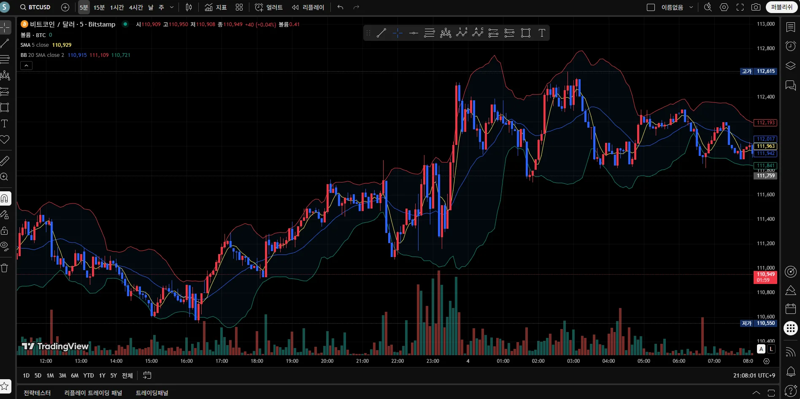Click the trend line icon in floating toolbar
This screenshot has height=399, width=800.
381,33
